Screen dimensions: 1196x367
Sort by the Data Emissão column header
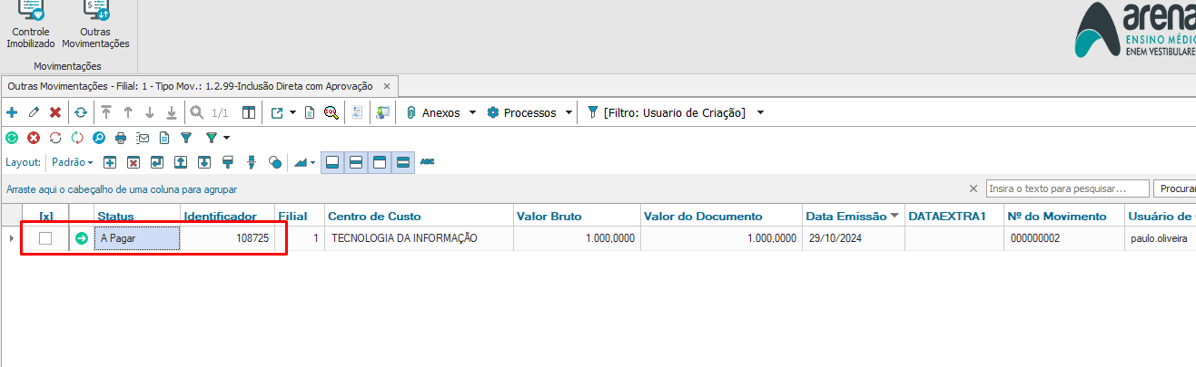[846, 217]
